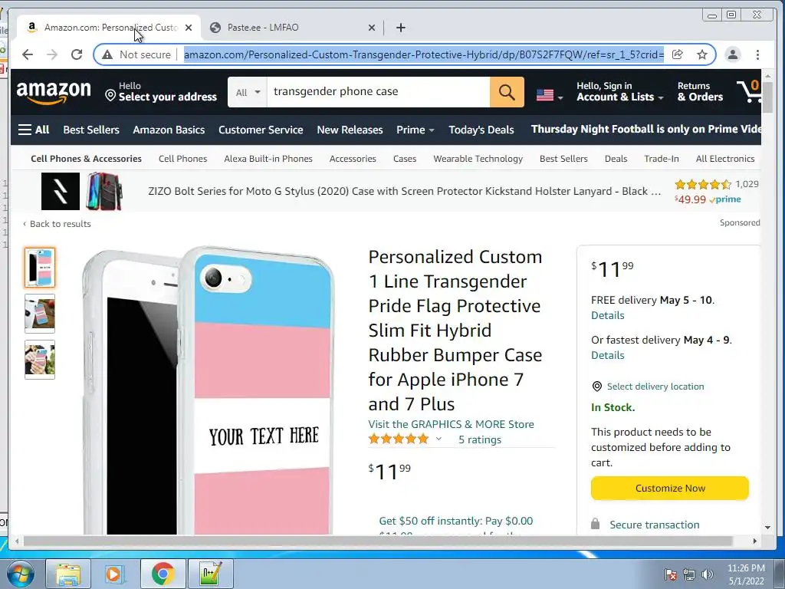Open Today's Deals
The width and height of the screenshot is (785, 589).
(x=481, y=130)
